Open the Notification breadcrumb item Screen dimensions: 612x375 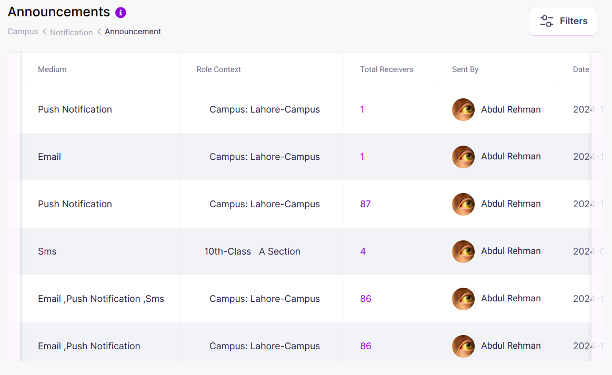71,32
